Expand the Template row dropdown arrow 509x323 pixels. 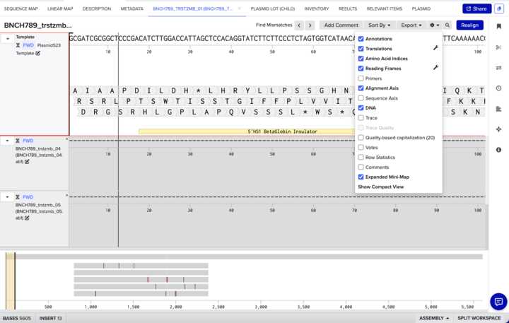click(8, 39)
